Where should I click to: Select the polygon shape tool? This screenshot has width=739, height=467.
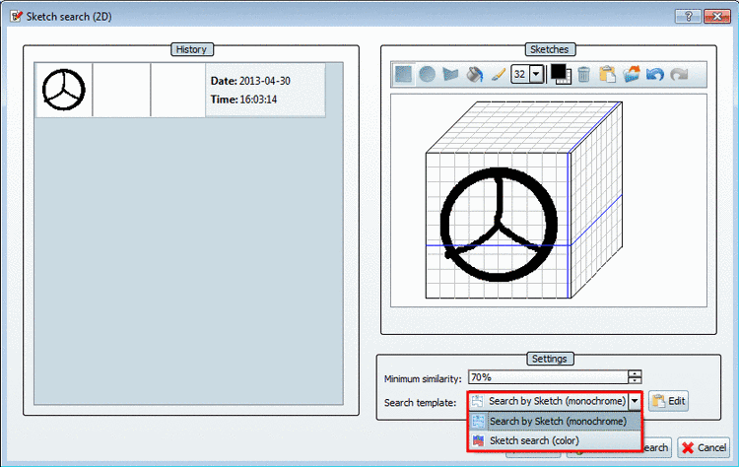(450, 74)
